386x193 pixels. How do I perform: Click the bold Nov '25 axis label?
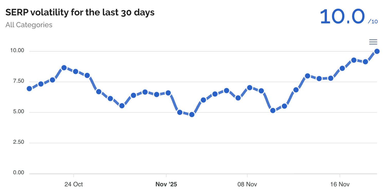point(166,184)
